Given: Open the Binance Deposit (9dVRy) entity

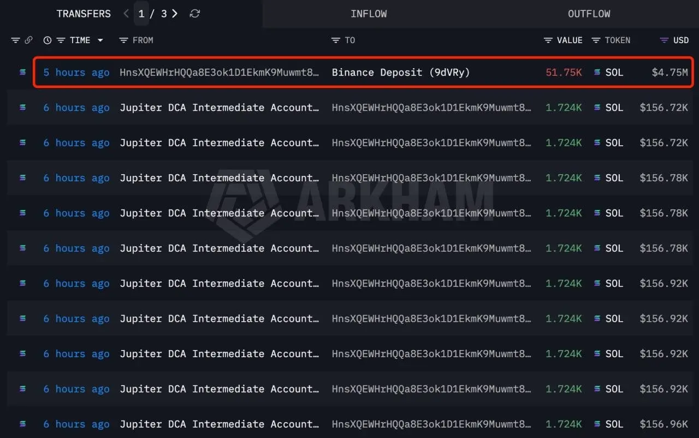Looking at the screenshot, I should [x=401, y=72].
